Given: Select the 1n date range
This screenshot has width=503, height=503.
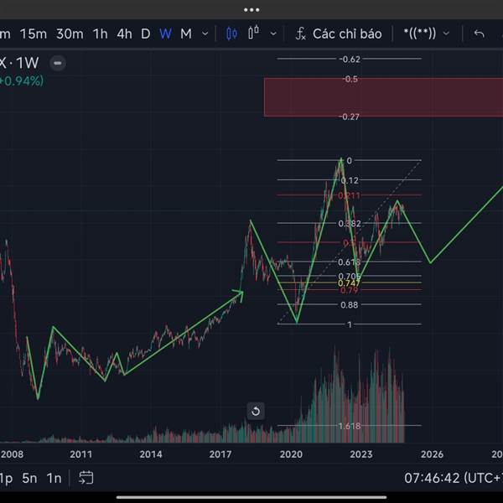Looking at the screenshot, I should click(54, 479).
